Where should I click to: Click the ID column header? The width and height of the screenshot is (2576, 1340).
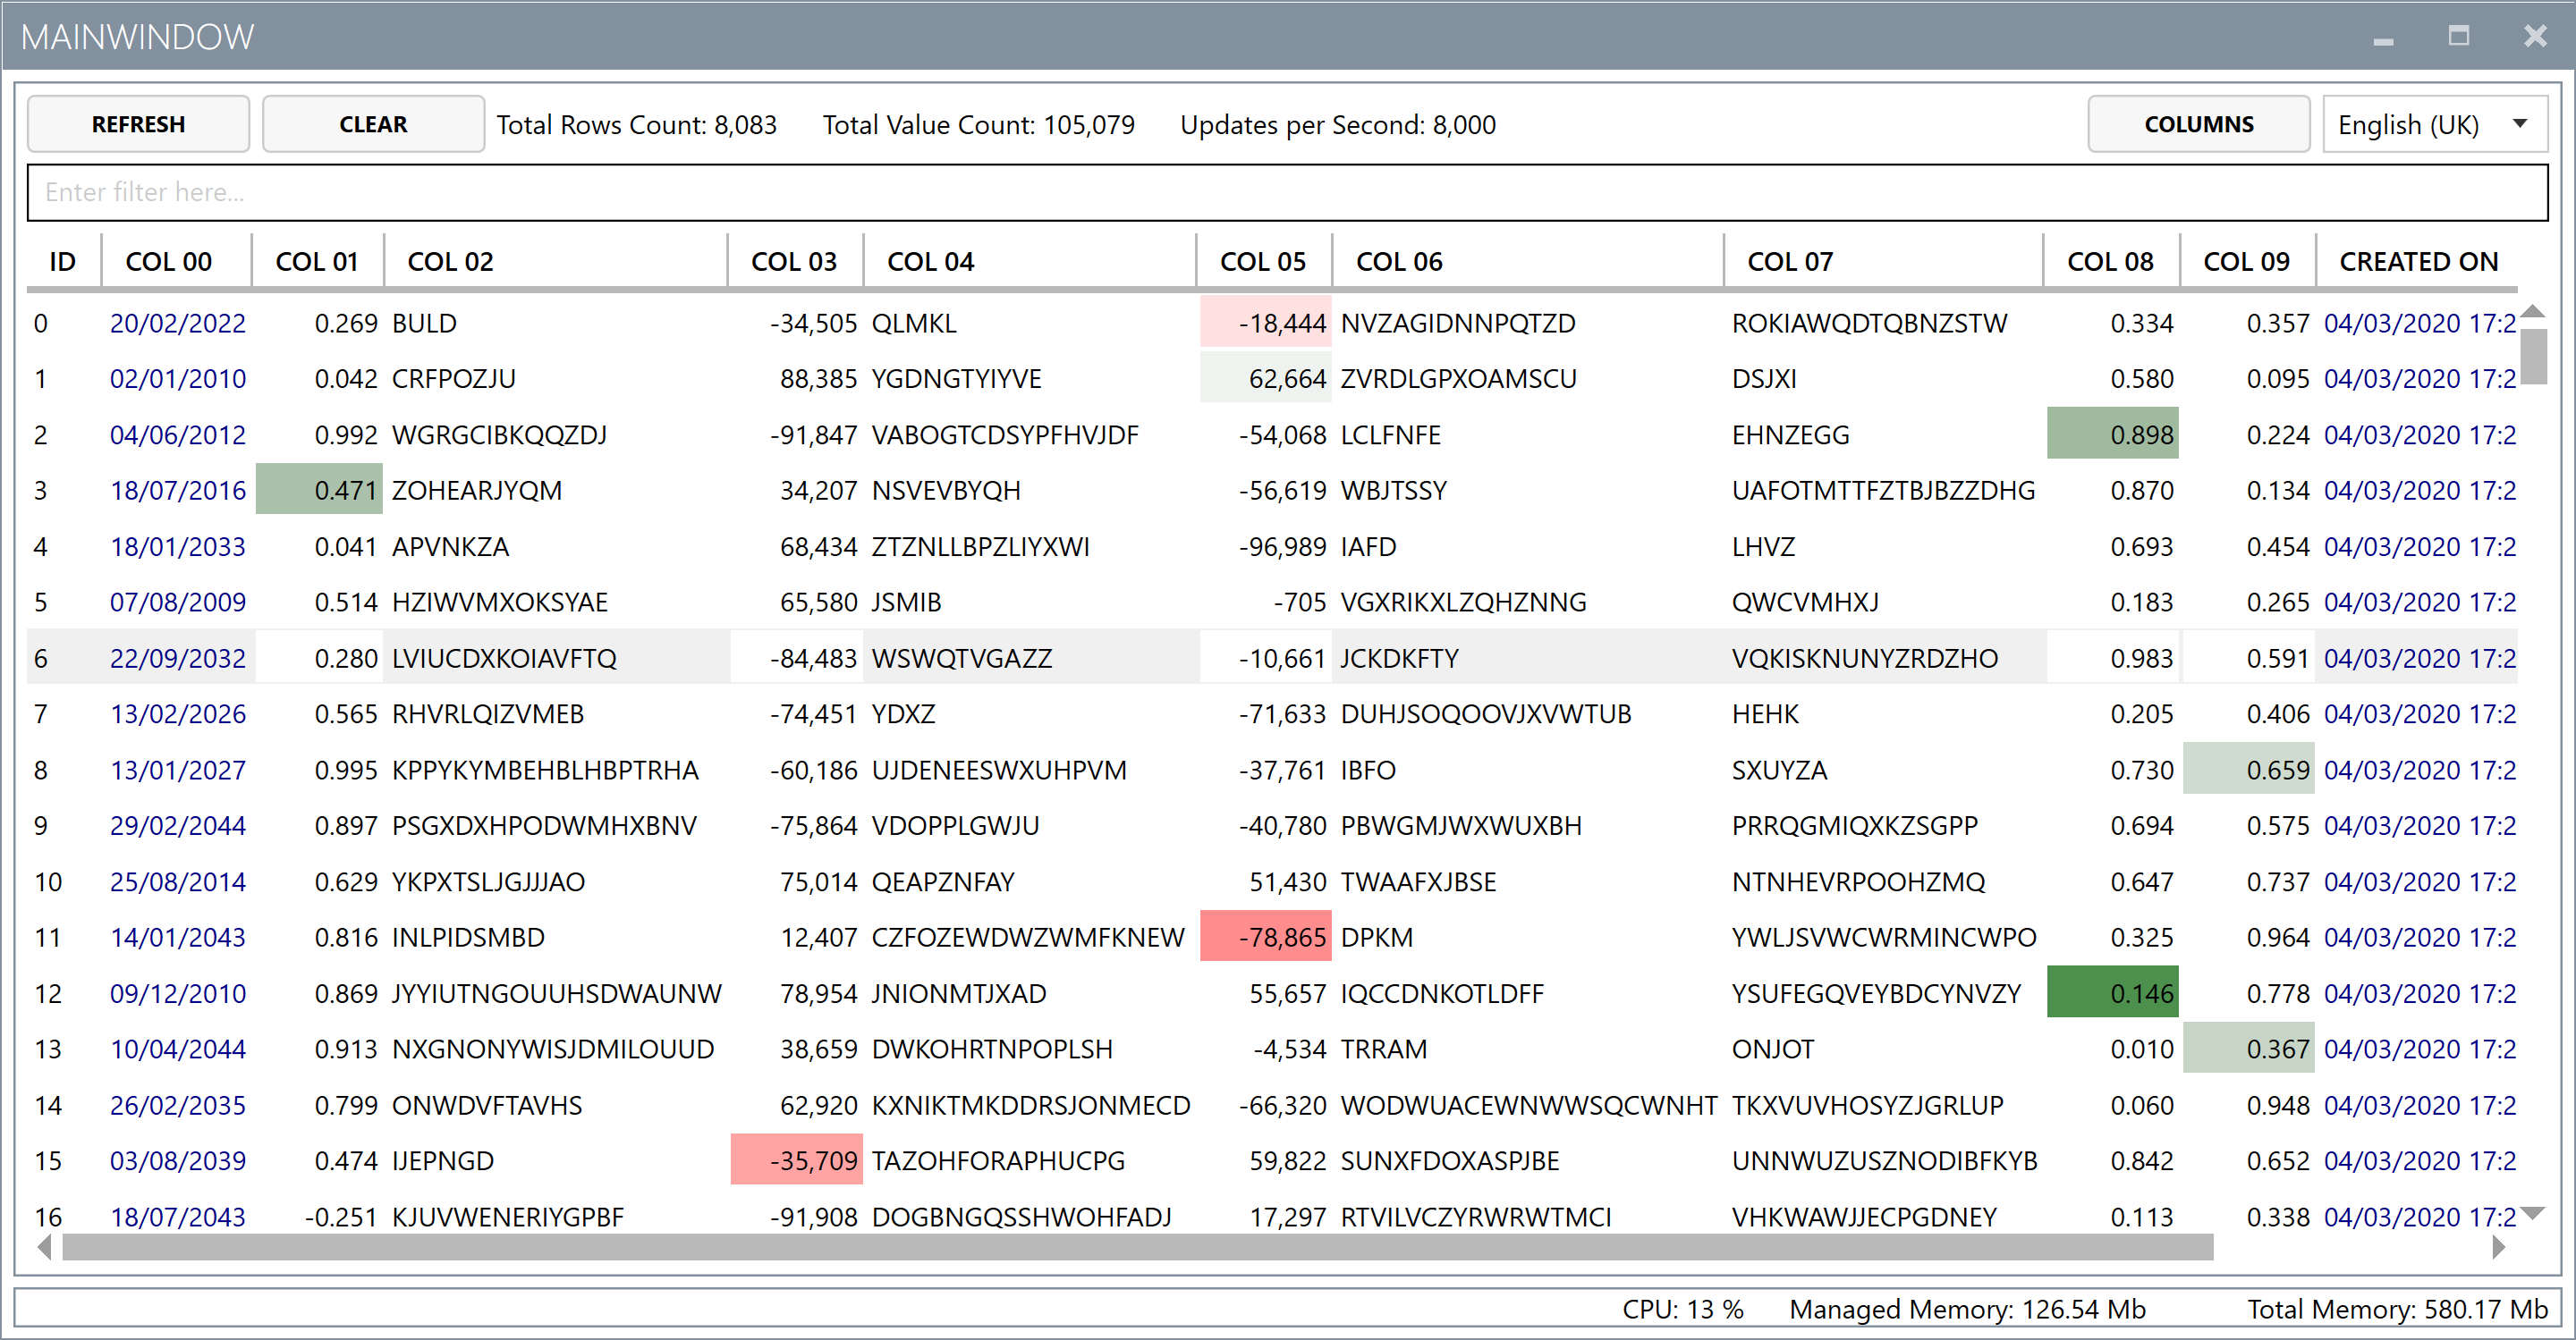(62, 262)
